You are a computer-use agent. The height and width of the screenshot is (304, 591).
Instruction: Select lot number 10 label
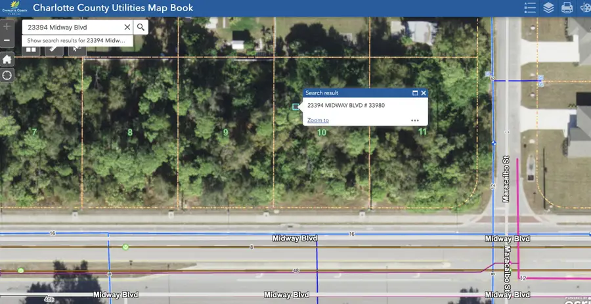[x=322, y=133]
